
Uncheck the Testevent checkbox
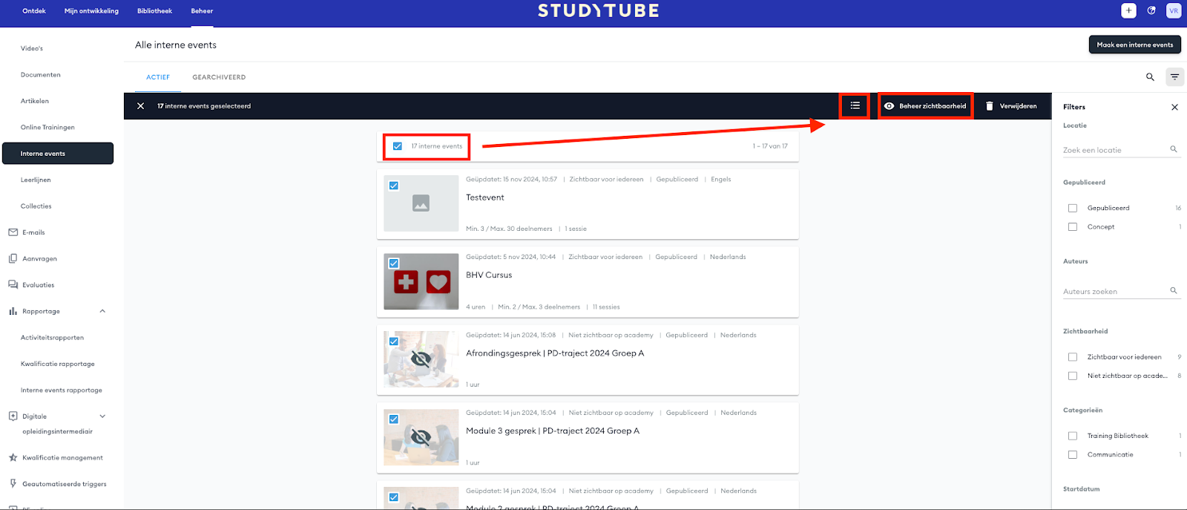point(394,186)
